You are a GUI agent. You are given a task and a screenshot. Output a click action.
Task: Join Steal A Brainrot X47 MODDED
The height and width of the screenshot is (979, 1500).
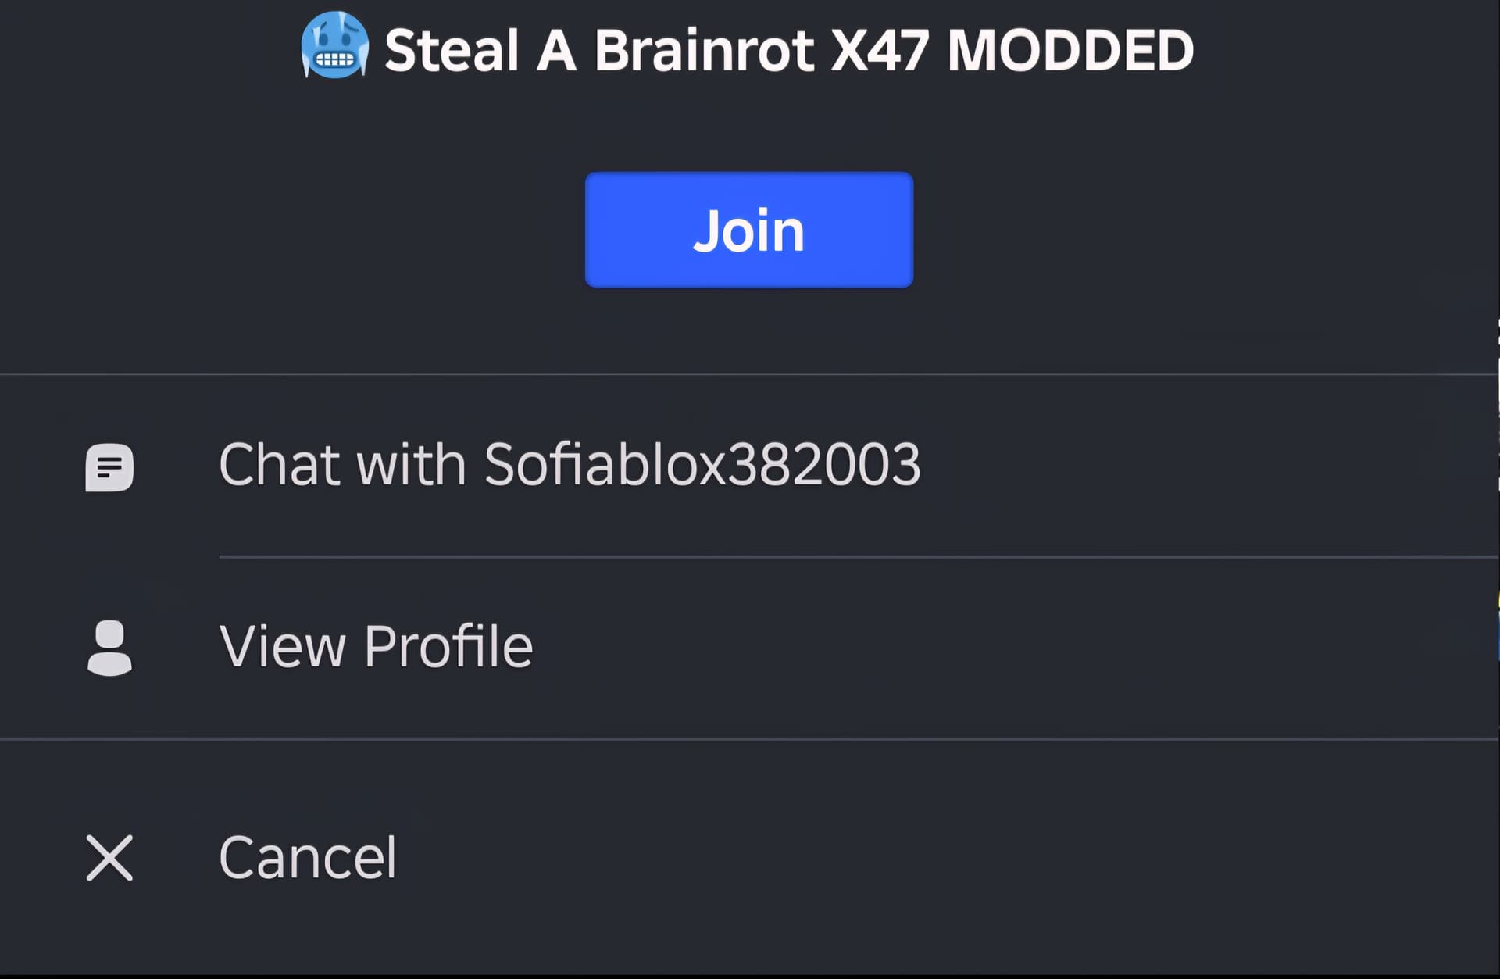pyautogui.click(x=749, y=230)
